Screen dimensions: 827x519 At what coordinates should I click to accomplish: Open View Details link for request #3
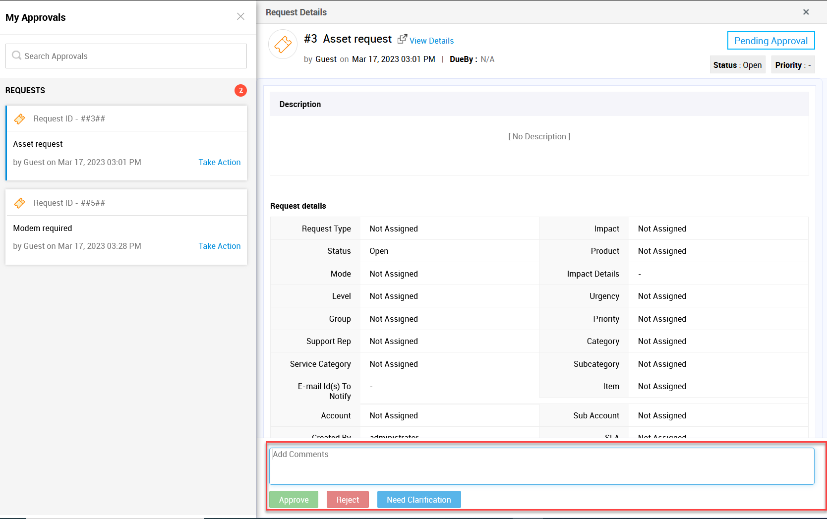pyautogui.click(x=431, y=41)
